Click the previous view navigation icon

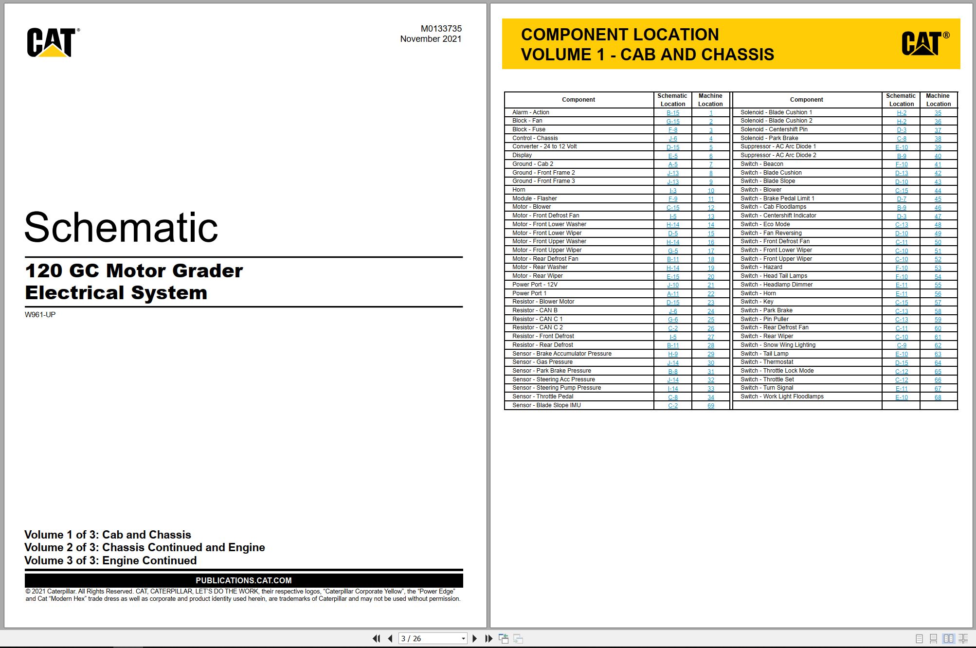tap(504, 638)
